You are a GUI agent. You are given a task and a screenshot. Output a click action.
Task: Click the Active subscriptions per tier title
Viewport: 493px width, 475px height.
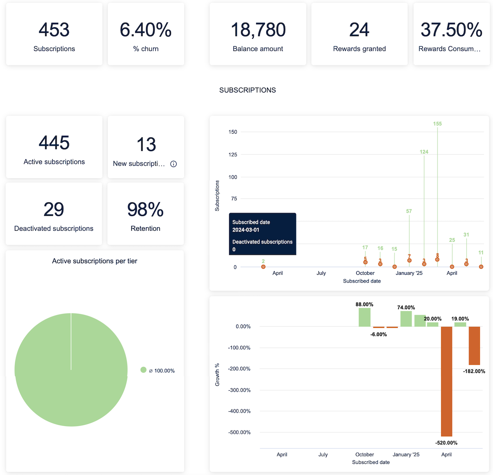[94, 261]
